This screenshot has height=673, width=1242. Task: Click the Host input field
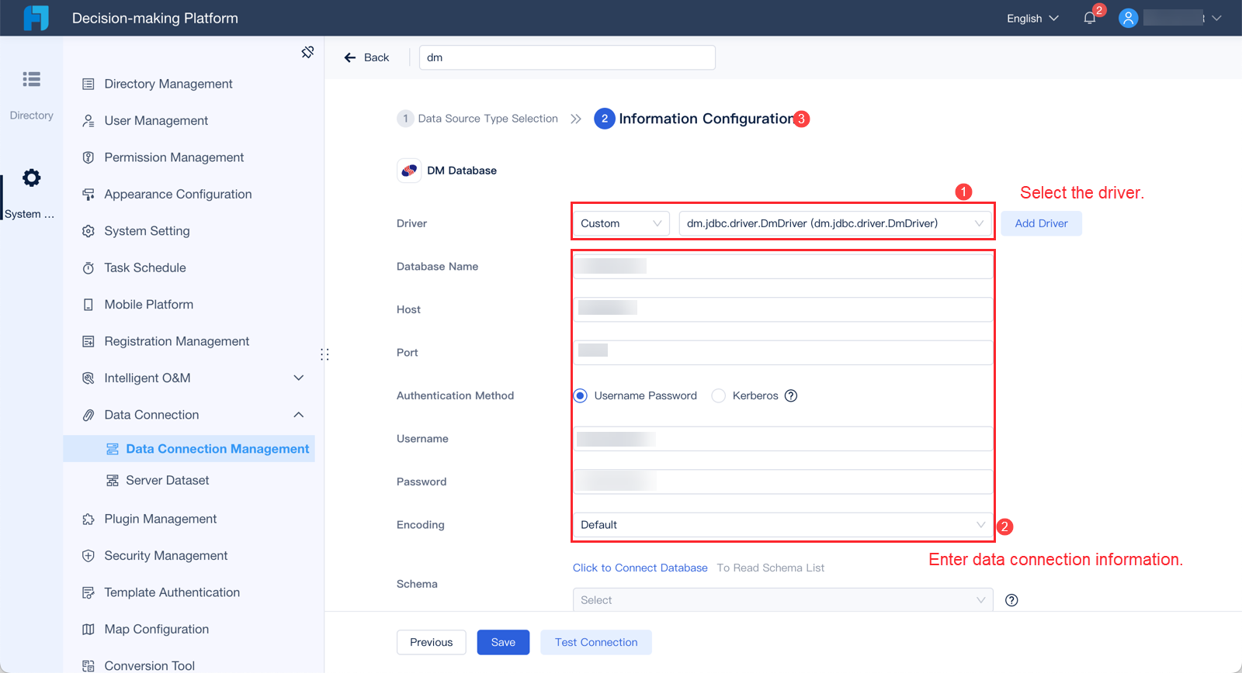(783, 309)
